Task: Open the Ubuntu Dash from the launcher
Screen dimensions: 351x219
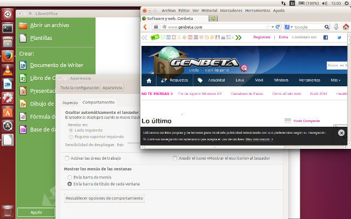Action: tap(8, 15)
